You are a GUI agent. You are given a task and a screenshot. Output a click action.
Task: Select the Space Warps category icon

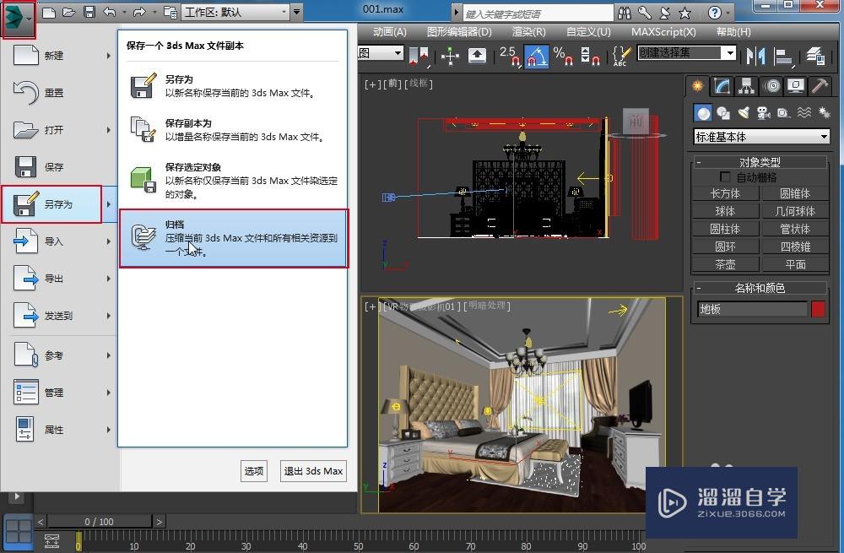804,113
